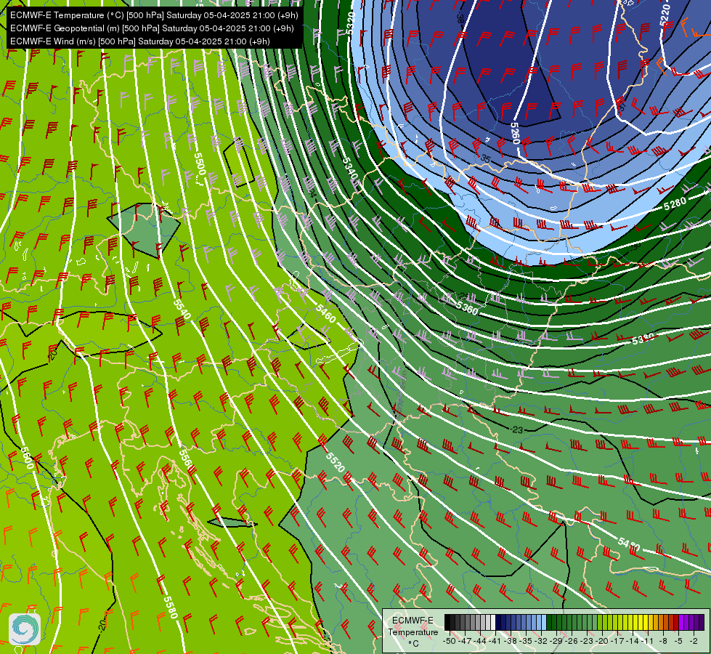
Task: Pick the darkest purple rightmost legend swatch
Action: [702, 622]
